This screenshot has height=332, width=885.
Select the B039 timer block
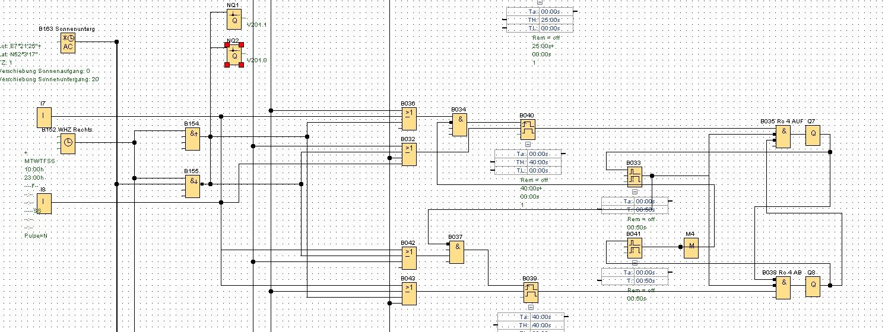(531, 291)
